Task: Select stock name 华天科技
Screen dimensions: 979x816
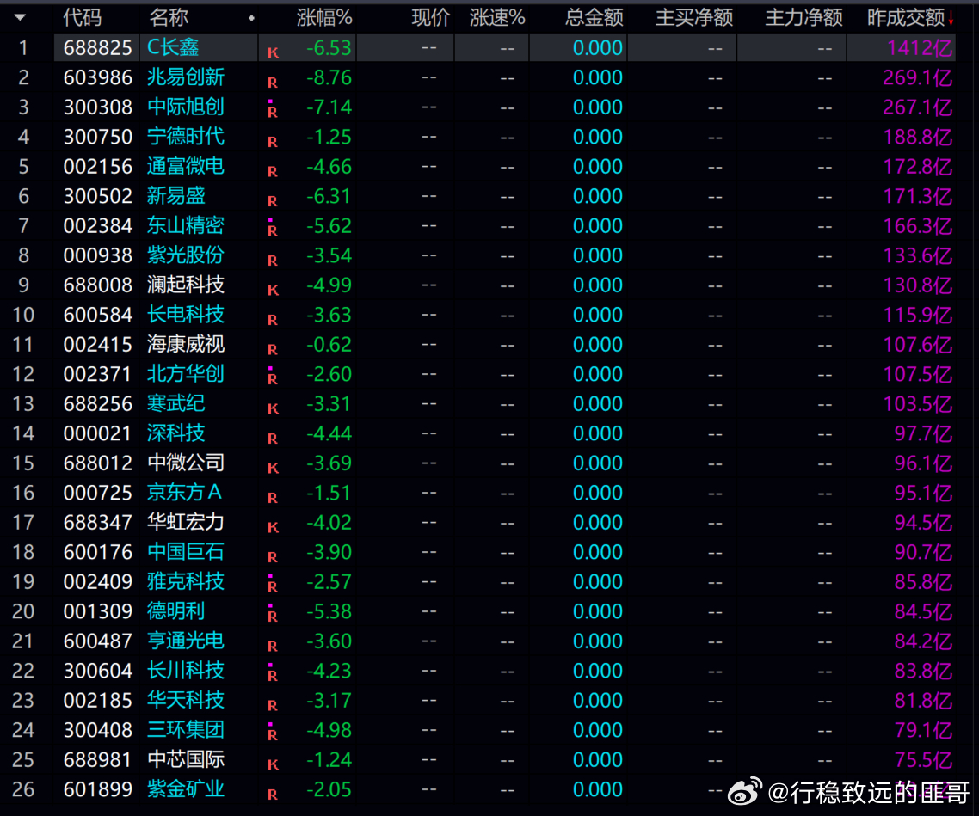Action: [x=186, y=700]
